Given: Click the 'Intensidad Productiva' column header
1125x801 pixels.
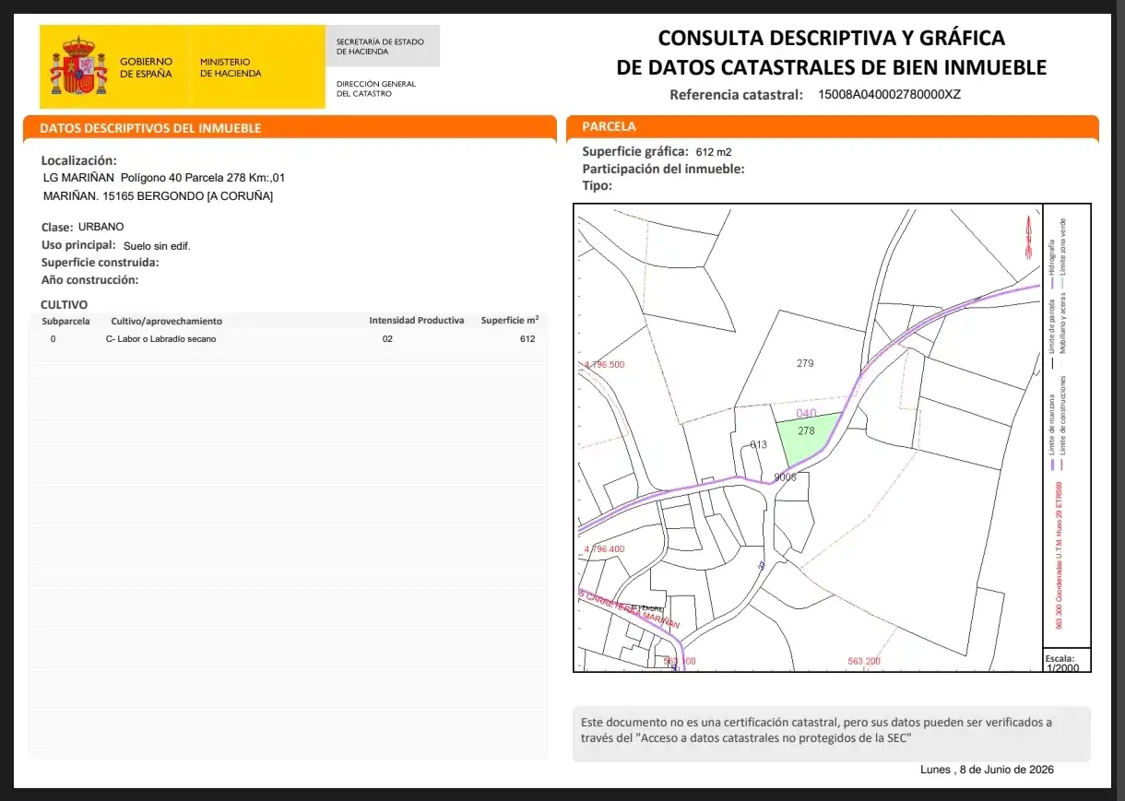Looking at the screenshot, I should coord(417,321).
